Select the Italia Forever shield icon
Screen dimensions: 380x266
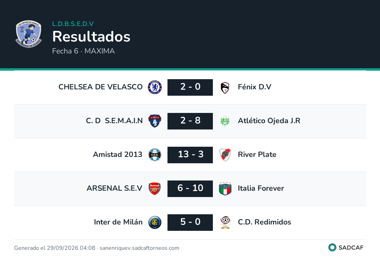coord(225,189)
